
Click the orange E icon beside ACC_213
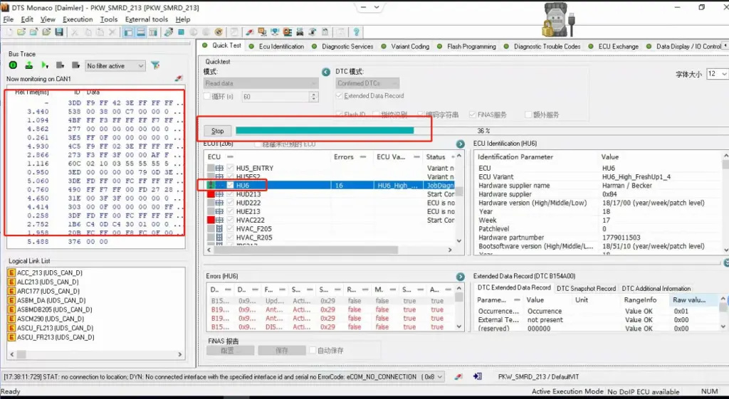tap(11, 272)
